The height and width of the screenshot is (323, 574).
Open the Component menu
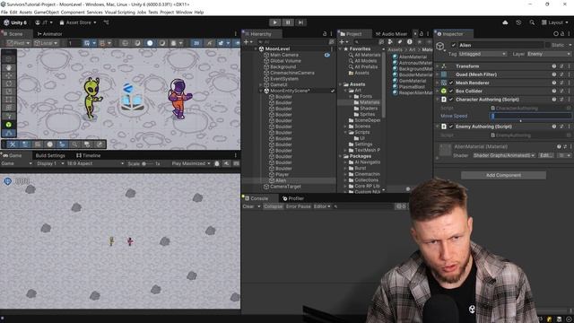[73, 12]
